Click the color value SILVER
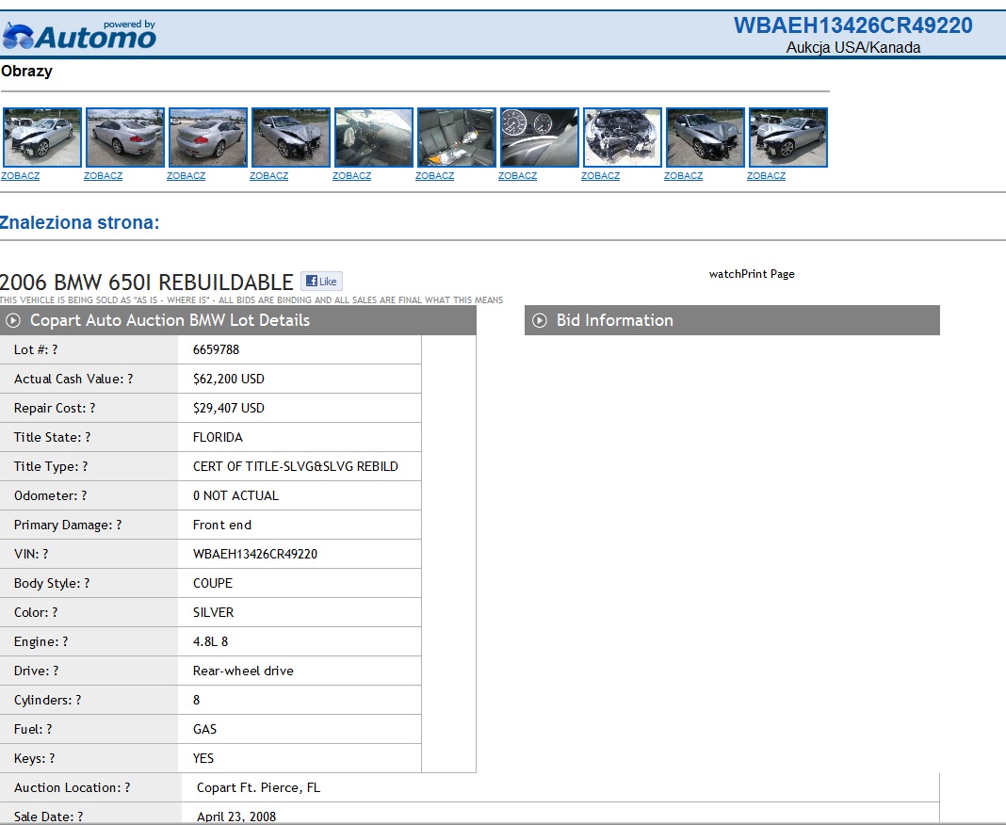 pyautogui.click(x=213, y=613)
